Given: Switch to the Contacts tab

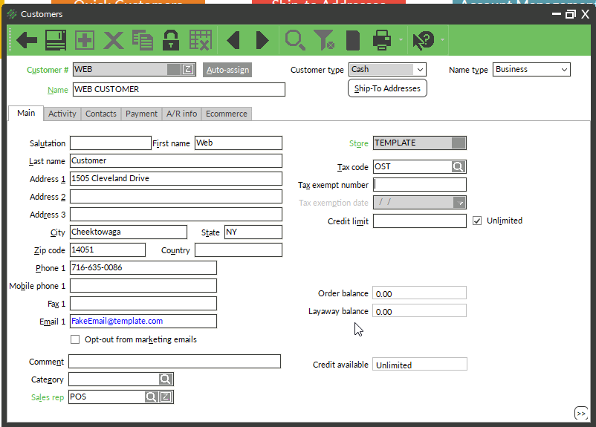Looking at the screenshot, I should (x=101, y=114).
